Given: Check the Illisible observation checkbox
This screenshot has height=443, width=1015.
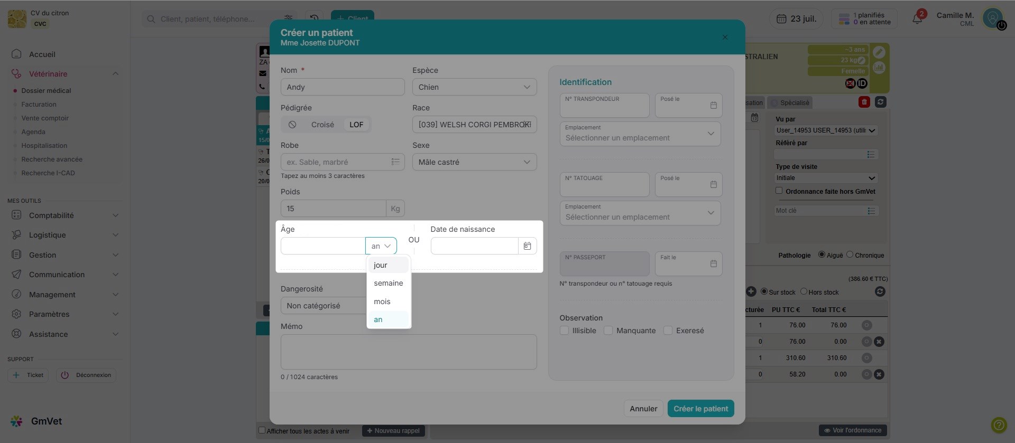Looking at the screenshot, I should (x=565, y=331).
